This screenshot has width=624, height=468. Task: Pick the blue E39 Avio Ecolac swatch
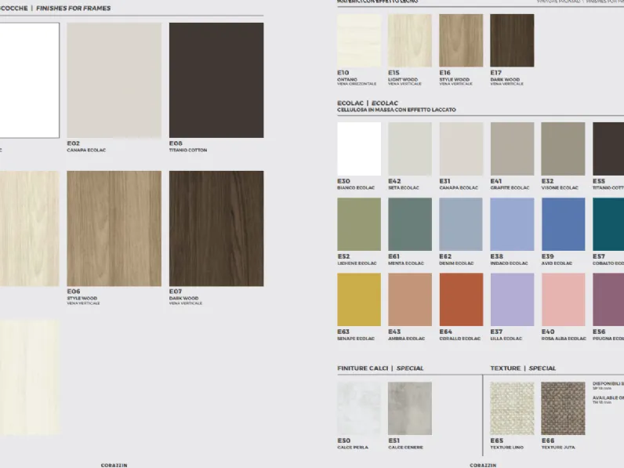click(x=563, y=224)
